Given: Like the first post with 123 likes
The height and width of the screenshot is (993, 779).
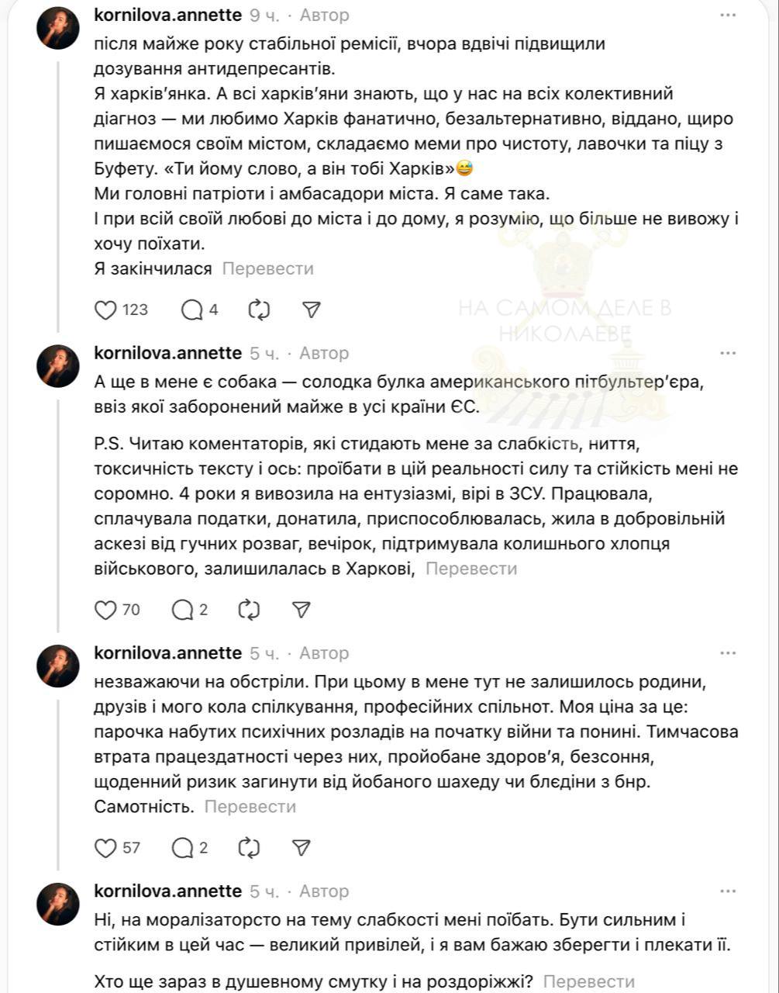Looking at the screenshot, I should coord(105,310).
